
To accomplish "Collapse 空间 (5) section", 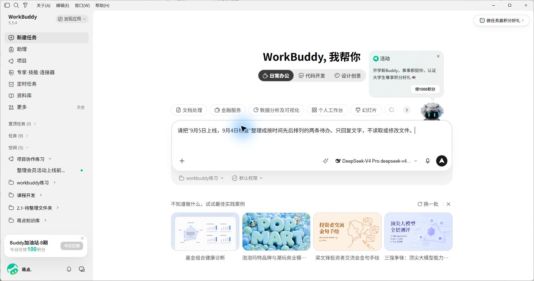I will tap(18, 148).
